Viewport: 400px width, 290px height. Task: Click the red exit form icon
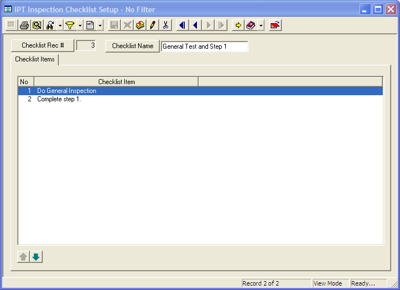[x=275, y=25]
